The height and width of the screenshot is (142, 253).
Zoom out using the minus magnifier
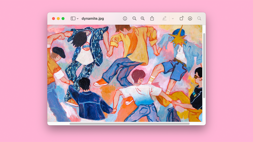(134, 19)
